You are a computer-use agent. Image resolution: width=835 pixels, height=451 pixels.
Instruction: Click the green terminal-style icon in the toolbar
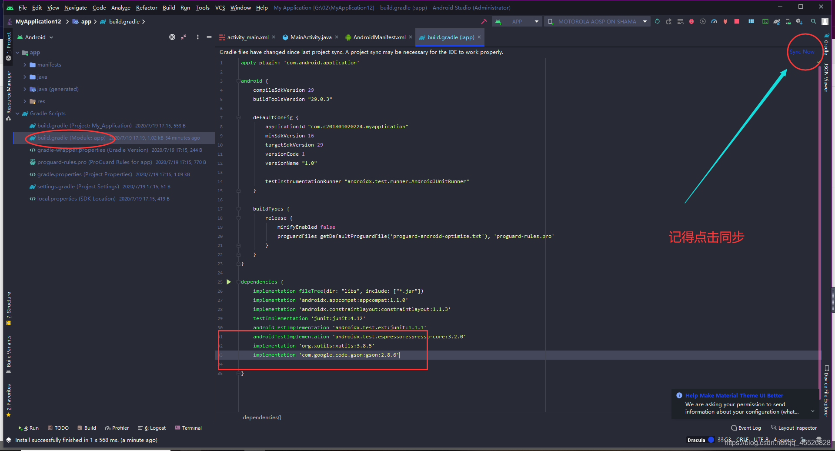point(765,21)
